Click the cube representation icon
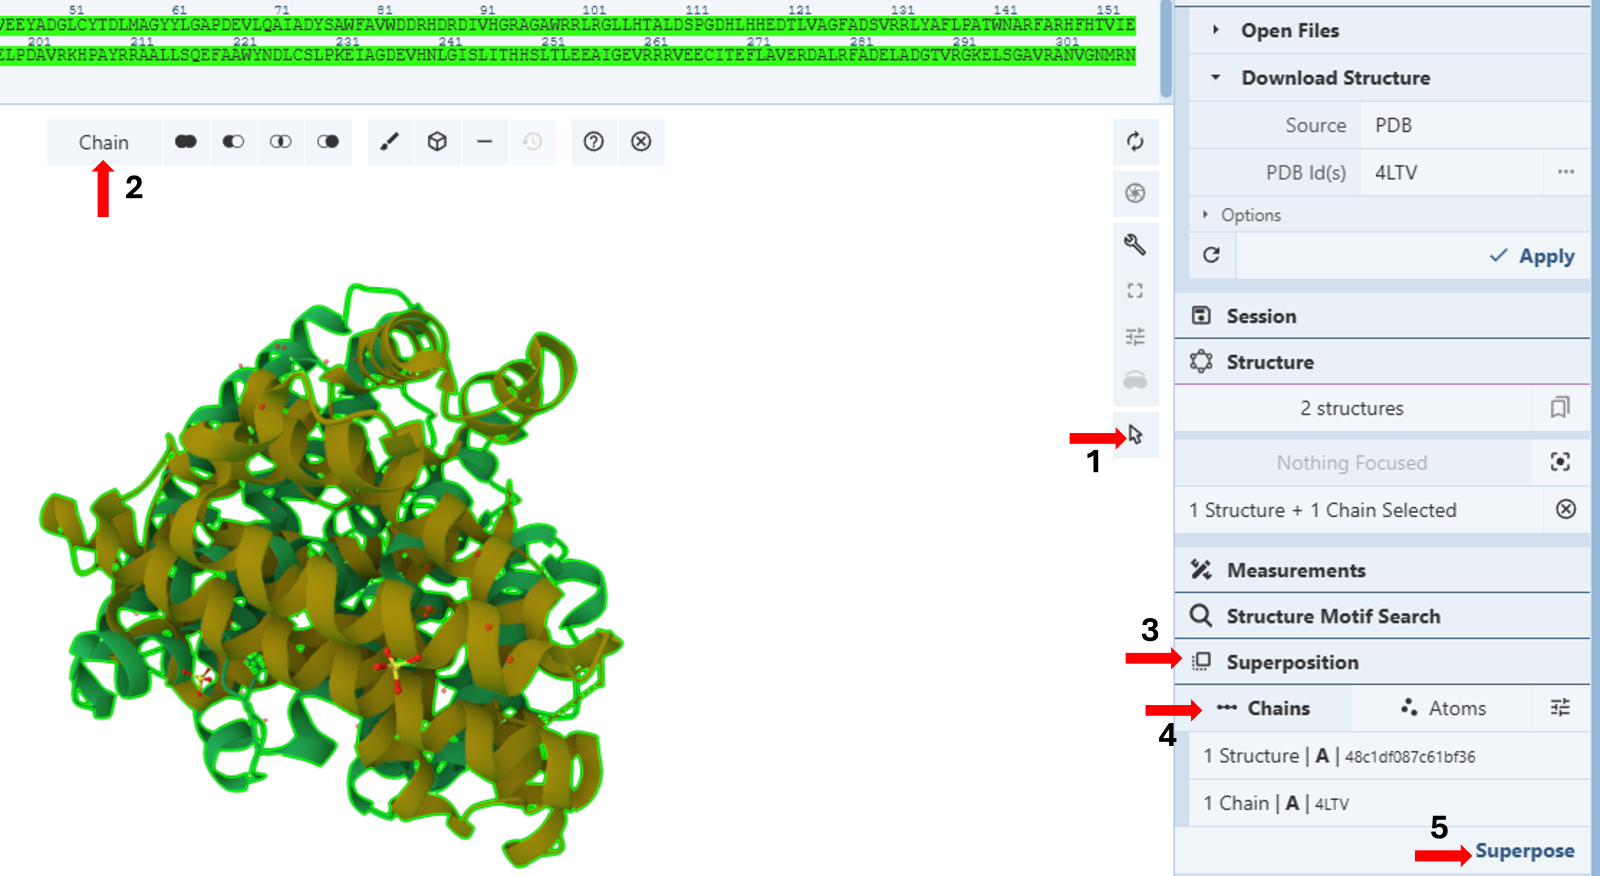This screenshot has height=876, width=1600. coord(437,142)
